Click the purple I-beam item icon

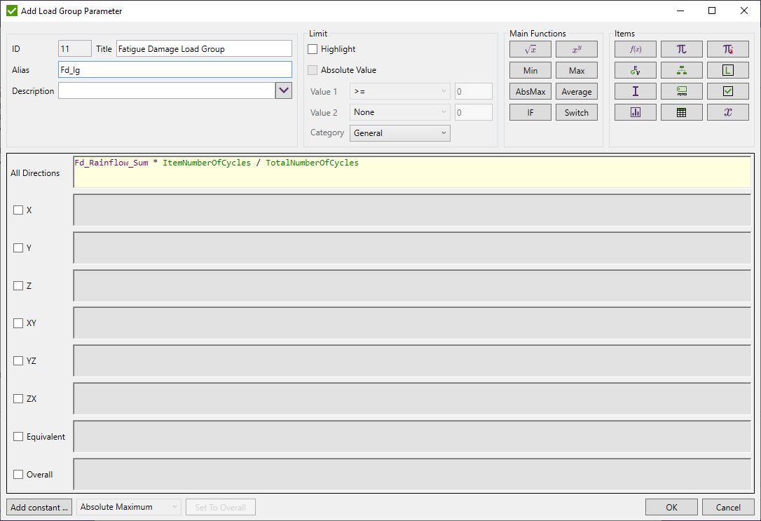(x=636, y=90)
